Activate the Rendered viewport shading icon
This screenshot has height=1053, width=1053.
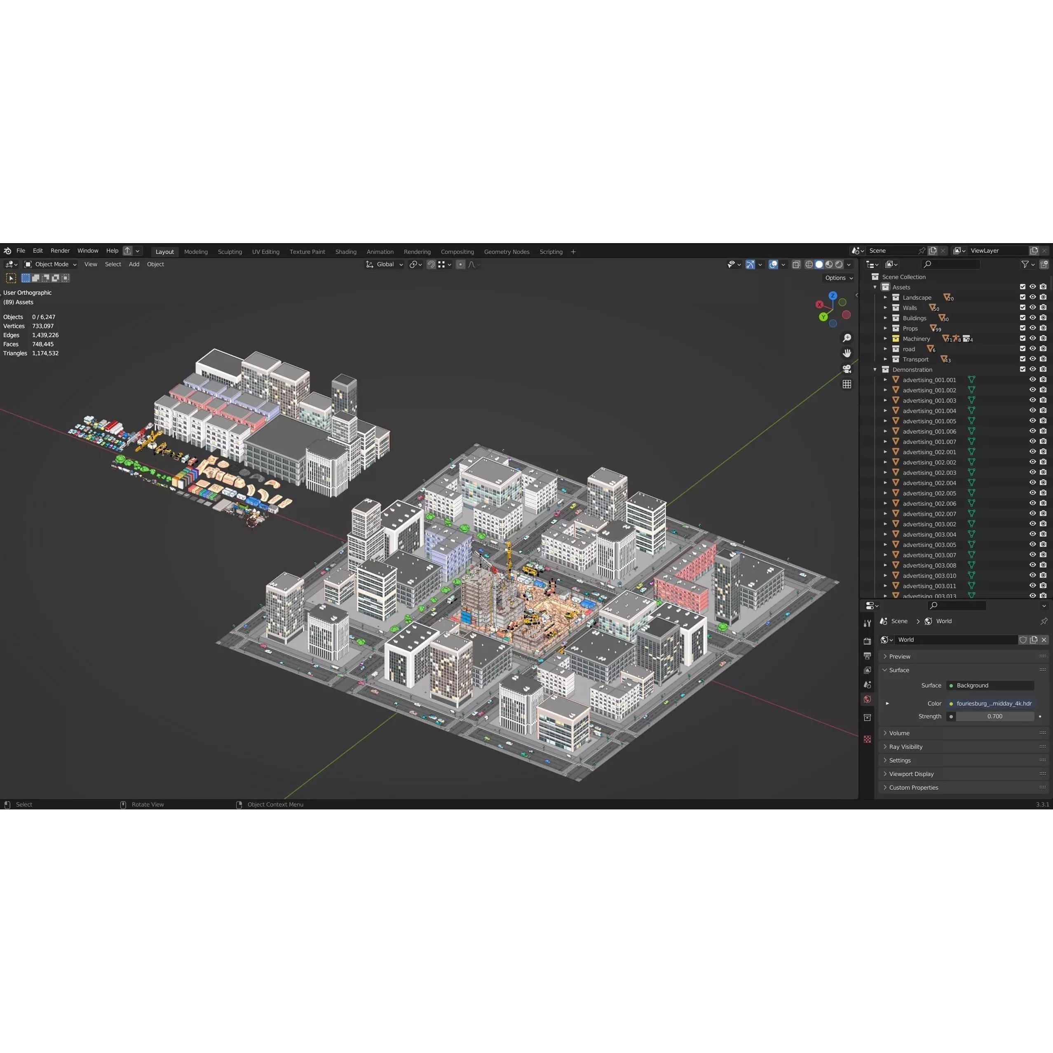tap(840, 264)
